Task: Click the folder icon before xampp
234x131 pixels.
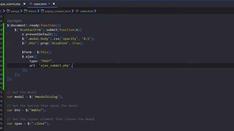Action: pyautogui.click(x=8, y=11)
